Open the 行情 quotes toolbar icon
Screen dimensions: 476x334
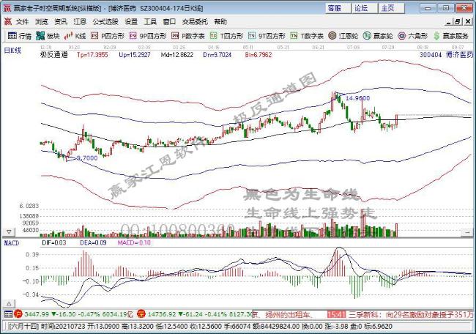tap(20, 36)
